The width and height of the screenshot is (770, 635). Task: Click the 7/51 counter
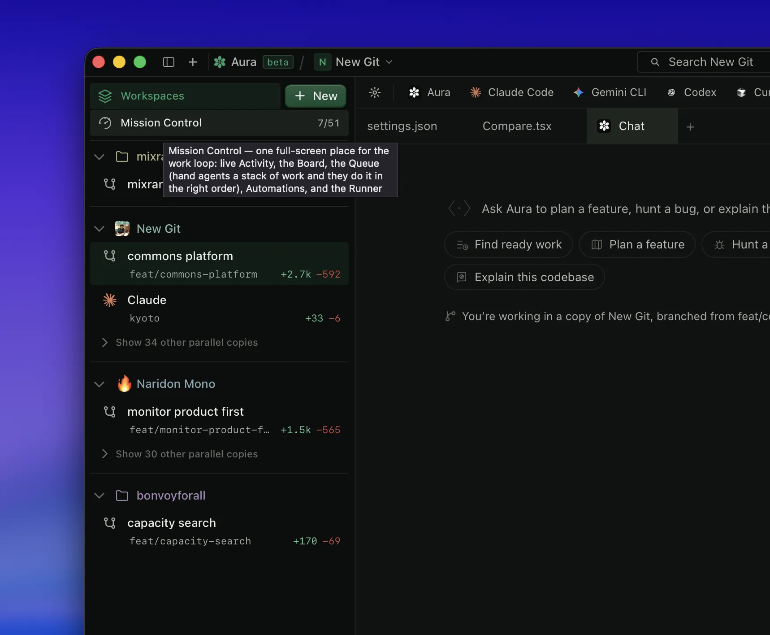[329, 123]
